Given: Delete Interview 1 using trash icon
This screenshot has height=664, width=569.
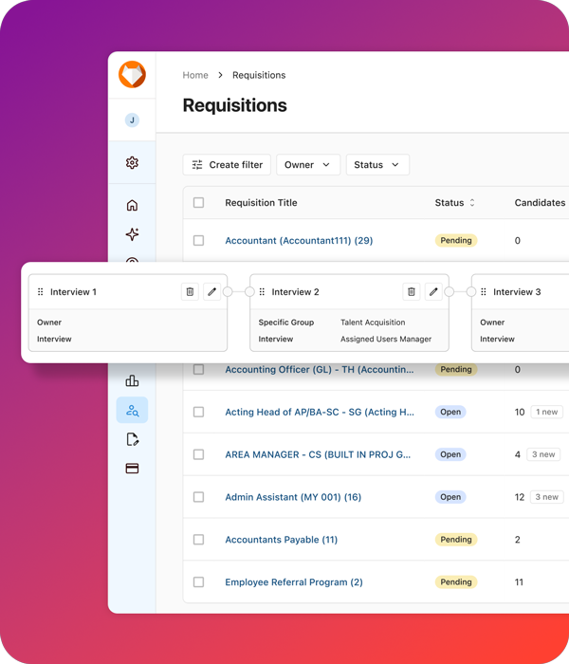Looking at the screenshot, I should pyautogui.click(x=190, y=292).
